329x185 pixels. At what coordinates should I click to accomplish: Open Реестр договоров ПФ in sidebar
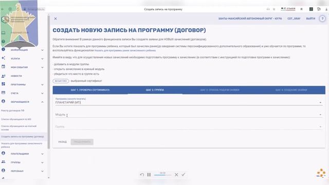[x=12, y=110]
